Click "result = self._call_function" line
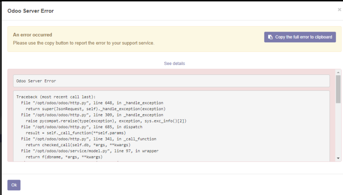This screenshot has height=195, width=343. [x=76, y=133]
